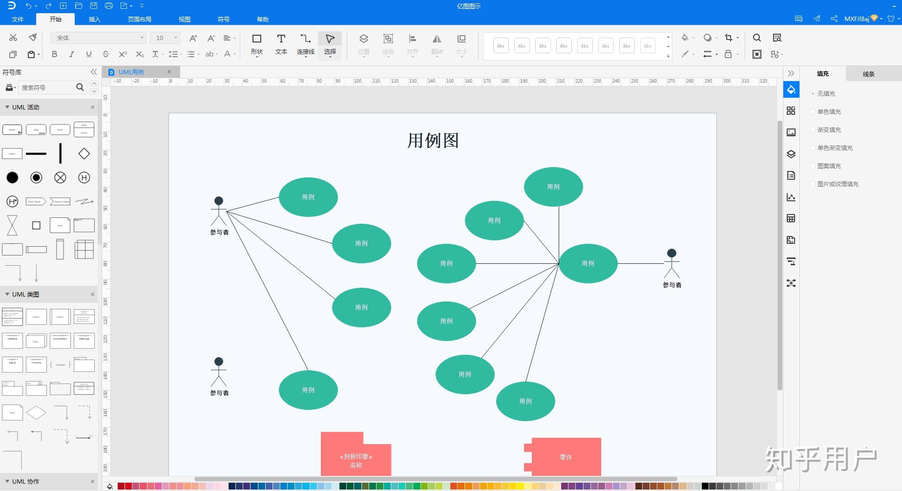Screen dimensions: 902x491
Task: Open a file with the folder icon
Action: click(x=79, y=6)
